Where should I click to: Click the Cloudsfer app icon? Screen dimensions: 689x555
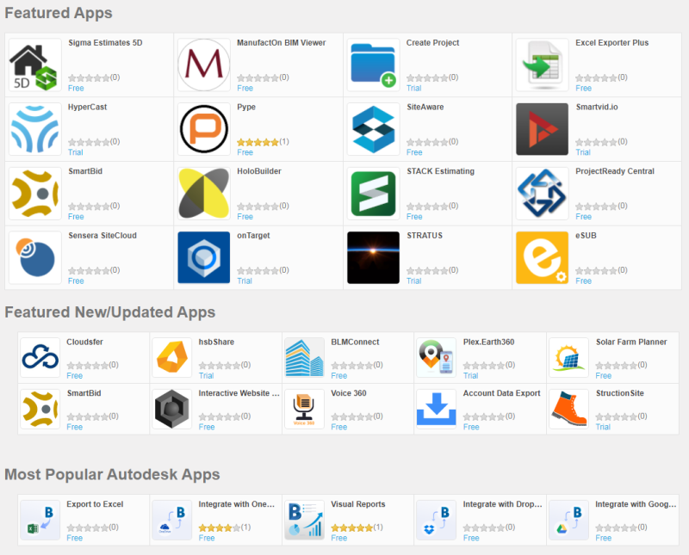(x=40, y=357)
